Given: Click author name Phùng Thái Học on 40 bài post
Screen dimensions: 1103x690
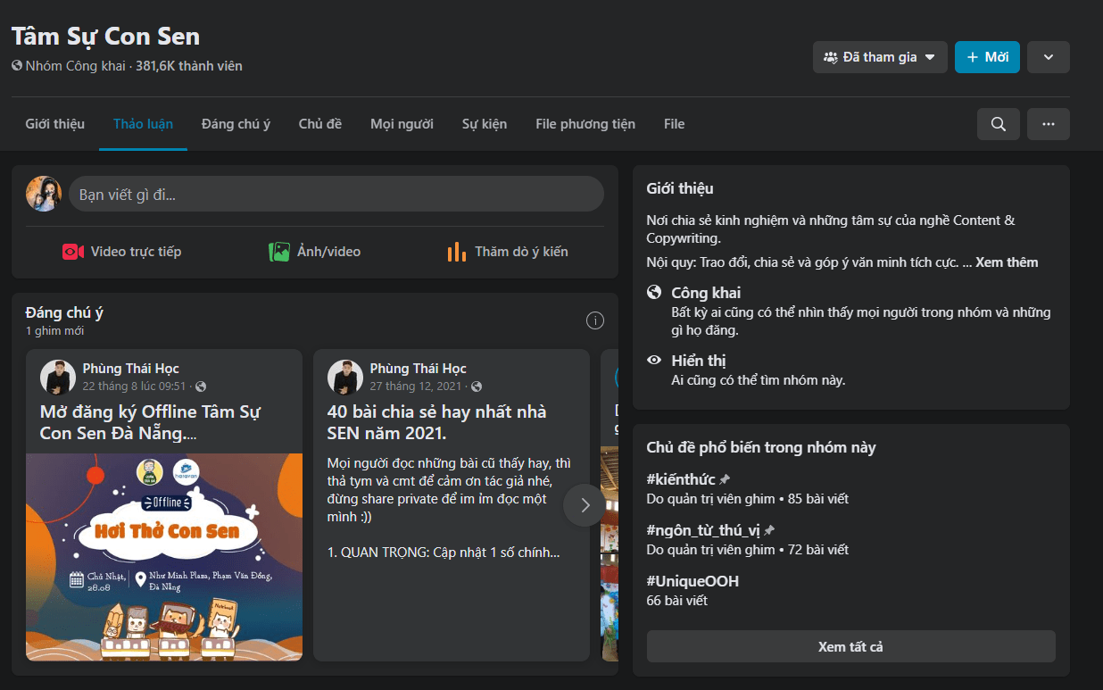Looking at the screenshot, I should tap(419, 369).
